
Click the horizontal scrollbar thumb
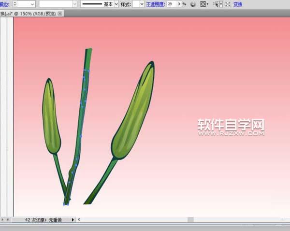click(x=190, y=219)
